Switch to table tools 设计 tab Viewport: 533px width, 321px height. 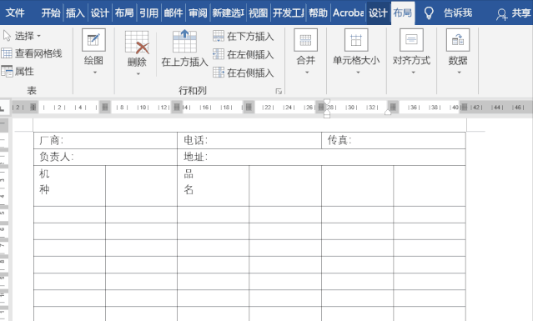tap(378, 13)
